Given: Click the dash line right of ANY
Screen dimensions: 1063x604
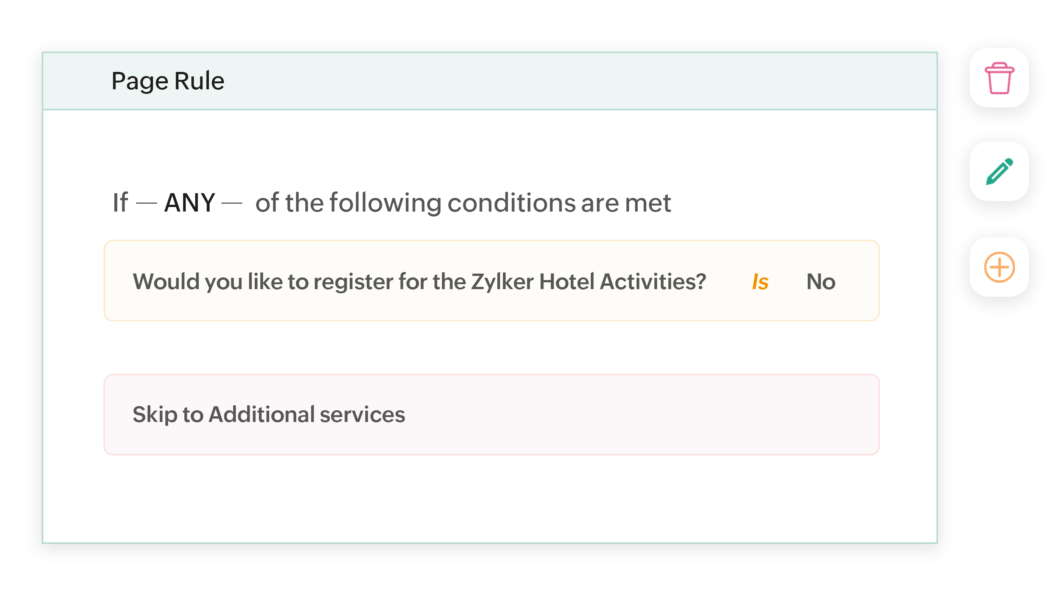Looking at the screenshot, I should pos(232,203).
